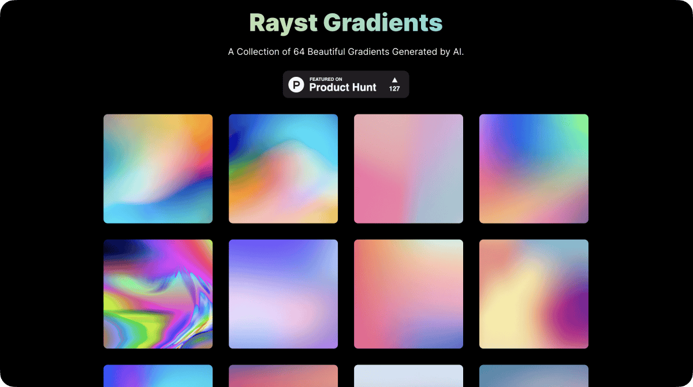This screenshot has height=387, width=693.
Task: Select the partially visible steel blue gradient
Action: (x=534, y=376)
